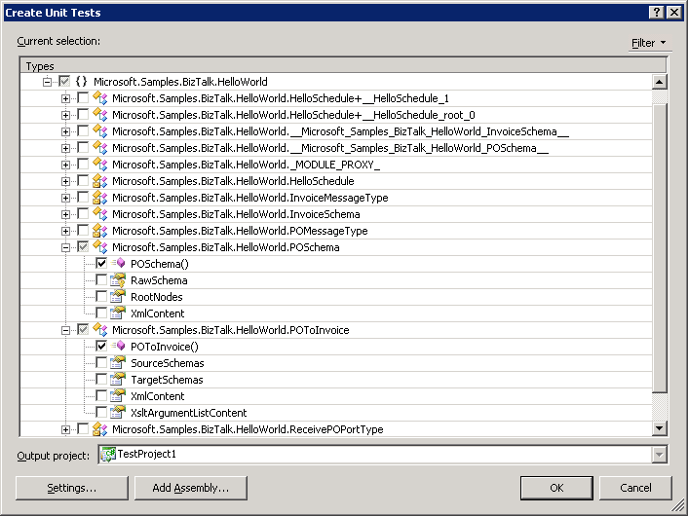Click the property icon beside XsltArgumentListContent
Image resolution: width=688 pixels, height=516 pixels.
coord(118,413)
